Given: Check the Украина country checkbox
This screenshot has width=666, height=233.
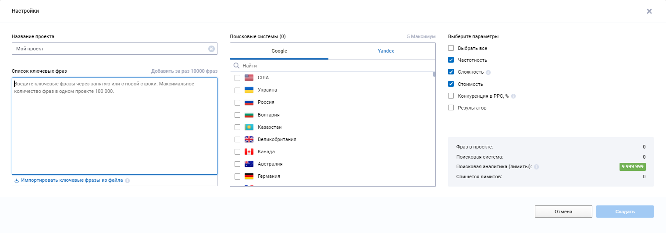Looking at the screenshot, I should click(x=237, y=90).
